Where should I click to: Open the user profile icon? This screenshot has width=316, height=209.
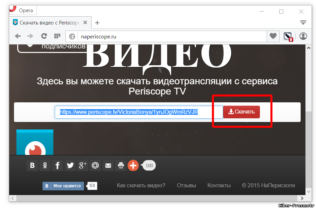tap(303, 36)
